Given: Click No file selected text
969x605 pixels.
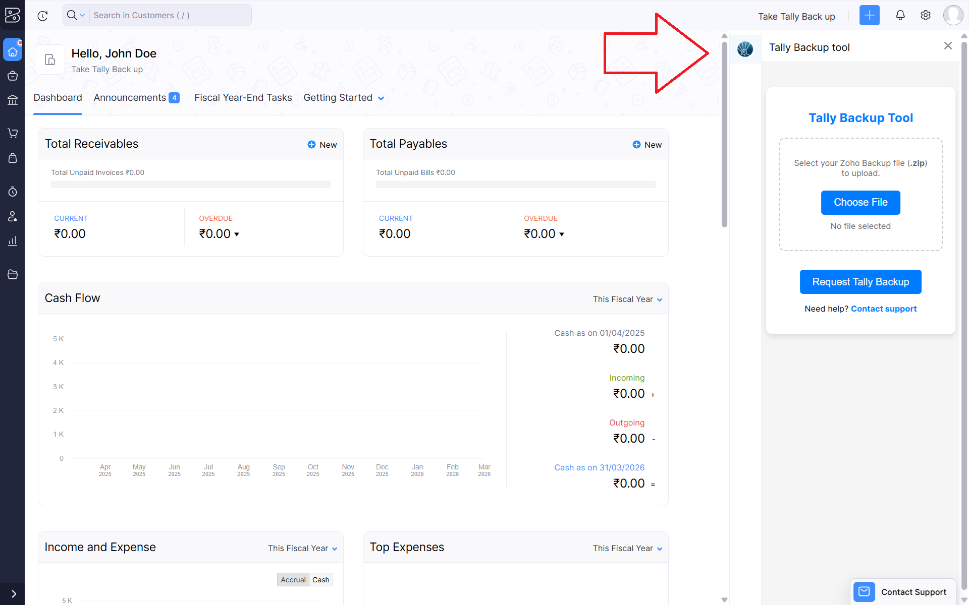Looking at the screenshot, I should [x=860, y=226].
